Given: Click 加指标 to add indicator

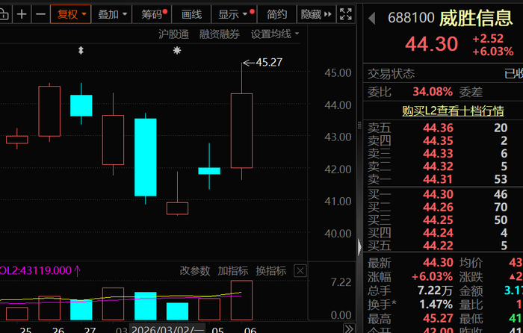Looking at the screenshot, I should click(x=233, y=271).
